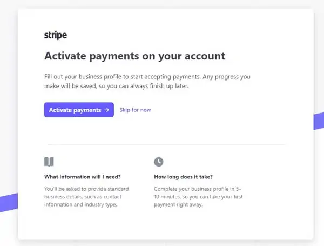Click the clock icon
The width and height of the screenshot is (324, 246).
(159, 162)
